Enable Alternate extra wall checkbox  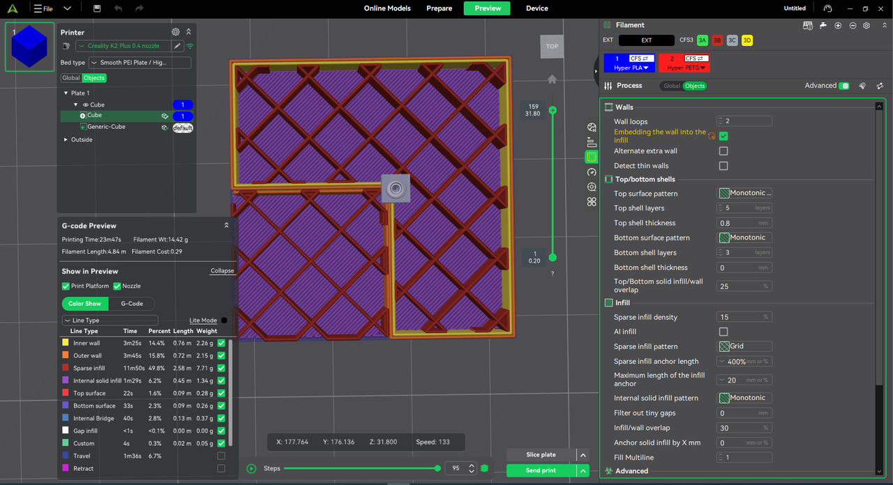point(723,151)
